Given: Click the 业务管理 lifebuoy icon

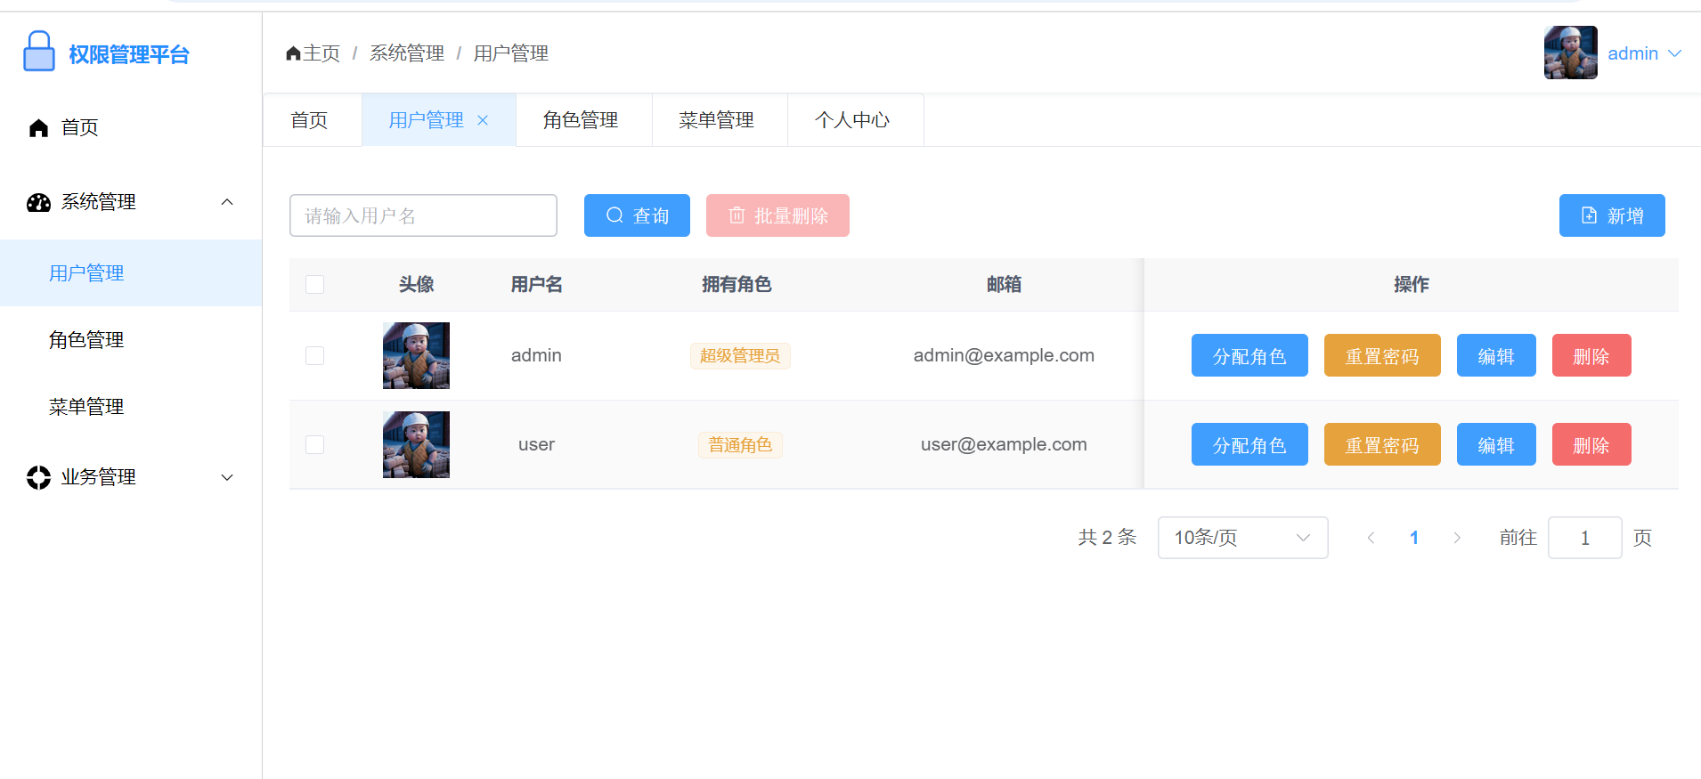Looking at the screenshot, I should point(38,477).
